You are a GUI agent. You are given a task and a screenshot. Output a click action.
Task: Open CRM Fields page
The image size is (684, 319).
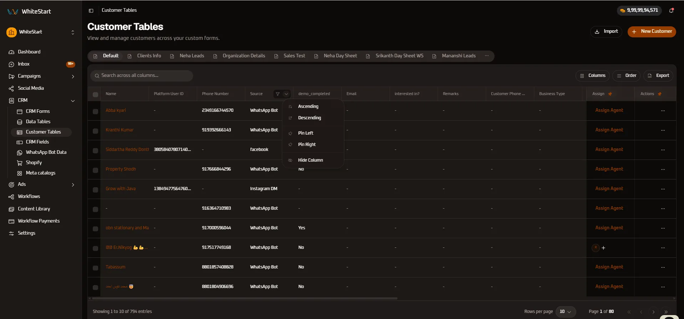(x=37, y=142)
